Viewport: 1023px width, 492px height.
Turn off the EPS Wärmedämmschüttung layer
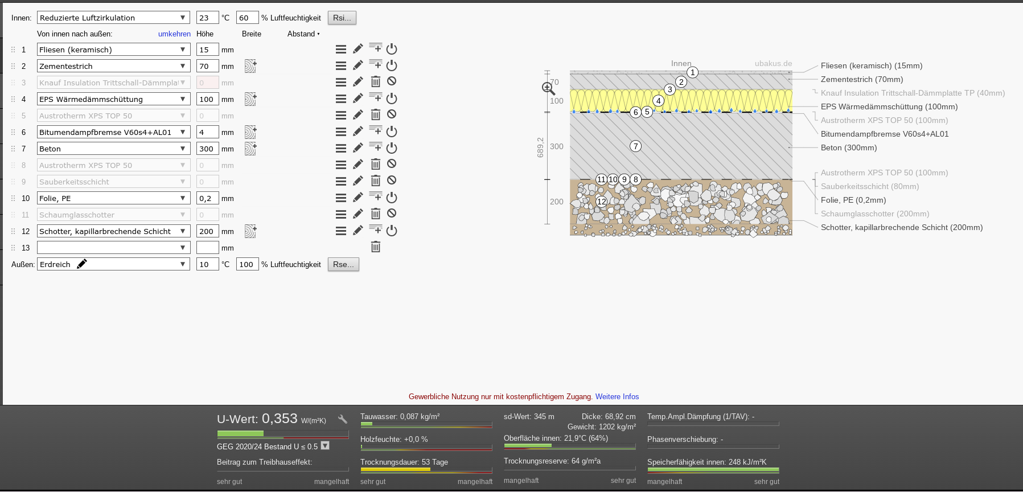pos(392,99)
